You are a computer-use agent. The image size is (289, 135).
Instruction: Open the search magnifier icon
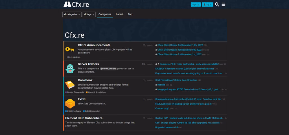[217, 4]
